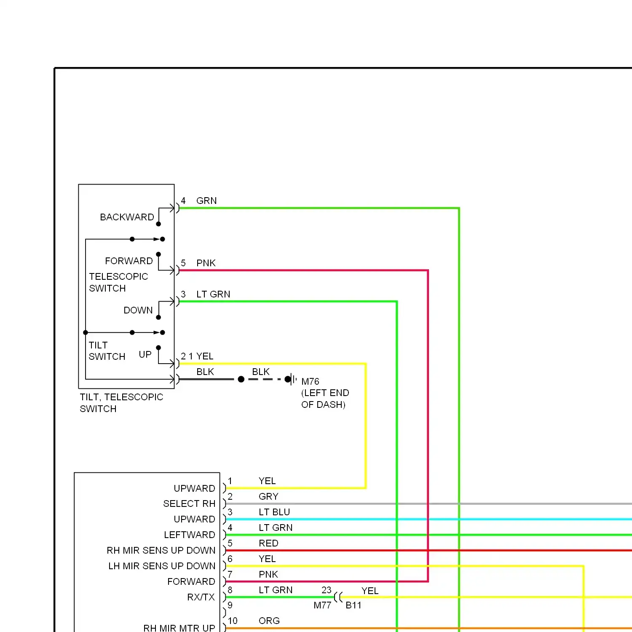Click the B11 connector label
Screen dimensions: 632x632
pos(353,605)
